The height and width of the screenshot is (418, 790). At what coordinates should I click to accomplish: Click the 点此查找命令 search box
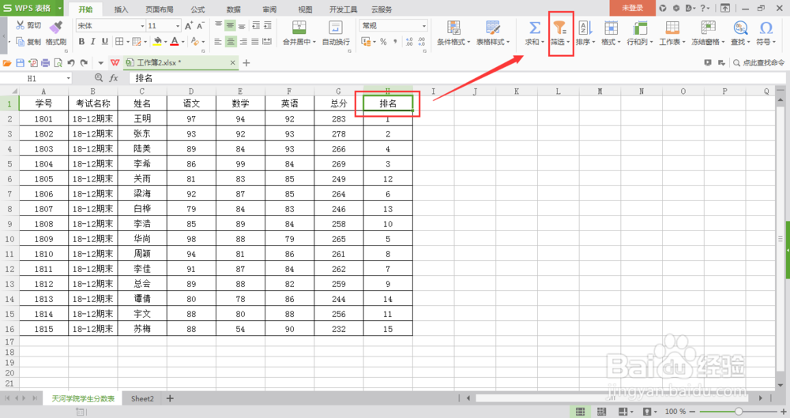(x=758, y=63)
